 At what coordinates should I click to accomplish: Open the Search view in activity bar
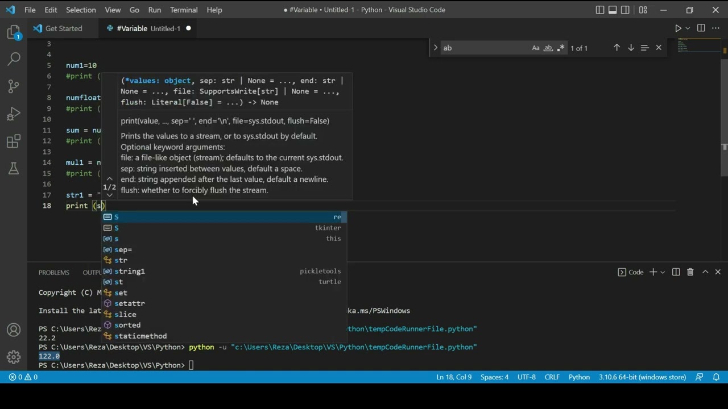(x=14, y=59)
